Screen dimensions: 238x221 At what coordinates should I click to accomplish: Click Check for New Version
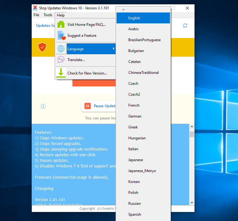pyautogui.click(x=87, y=73)
